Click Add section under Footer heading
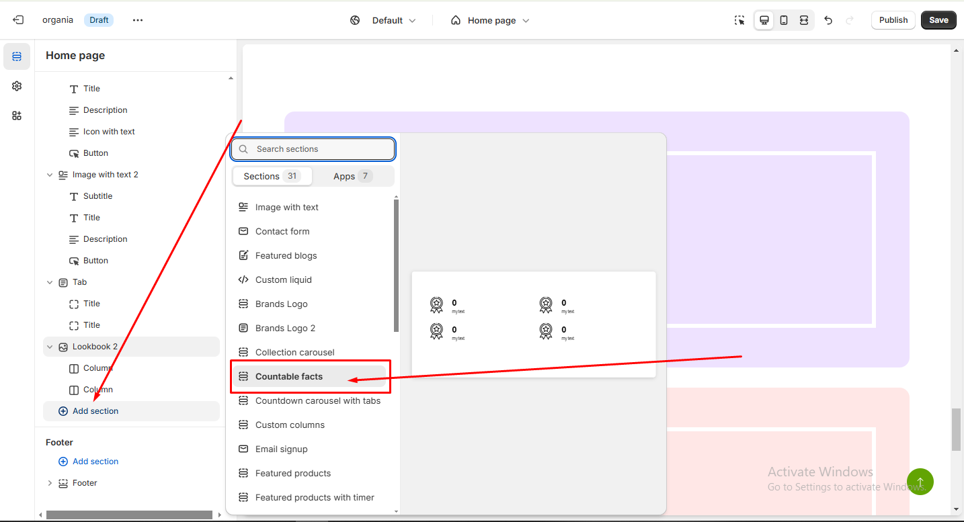 click(89, 462)
